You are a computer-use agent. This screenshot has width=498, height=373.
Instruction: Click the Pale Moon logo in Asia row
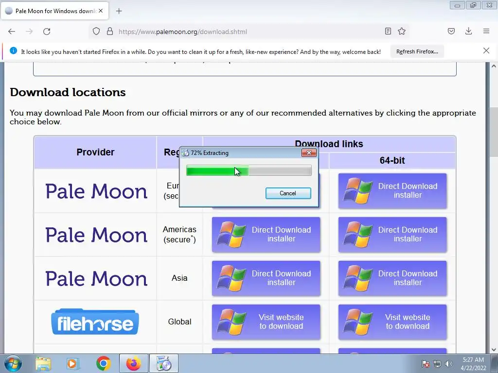96,278
